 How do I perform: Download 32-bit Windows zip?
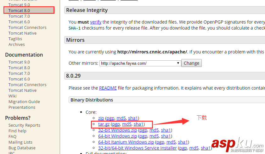click(117, 130)
